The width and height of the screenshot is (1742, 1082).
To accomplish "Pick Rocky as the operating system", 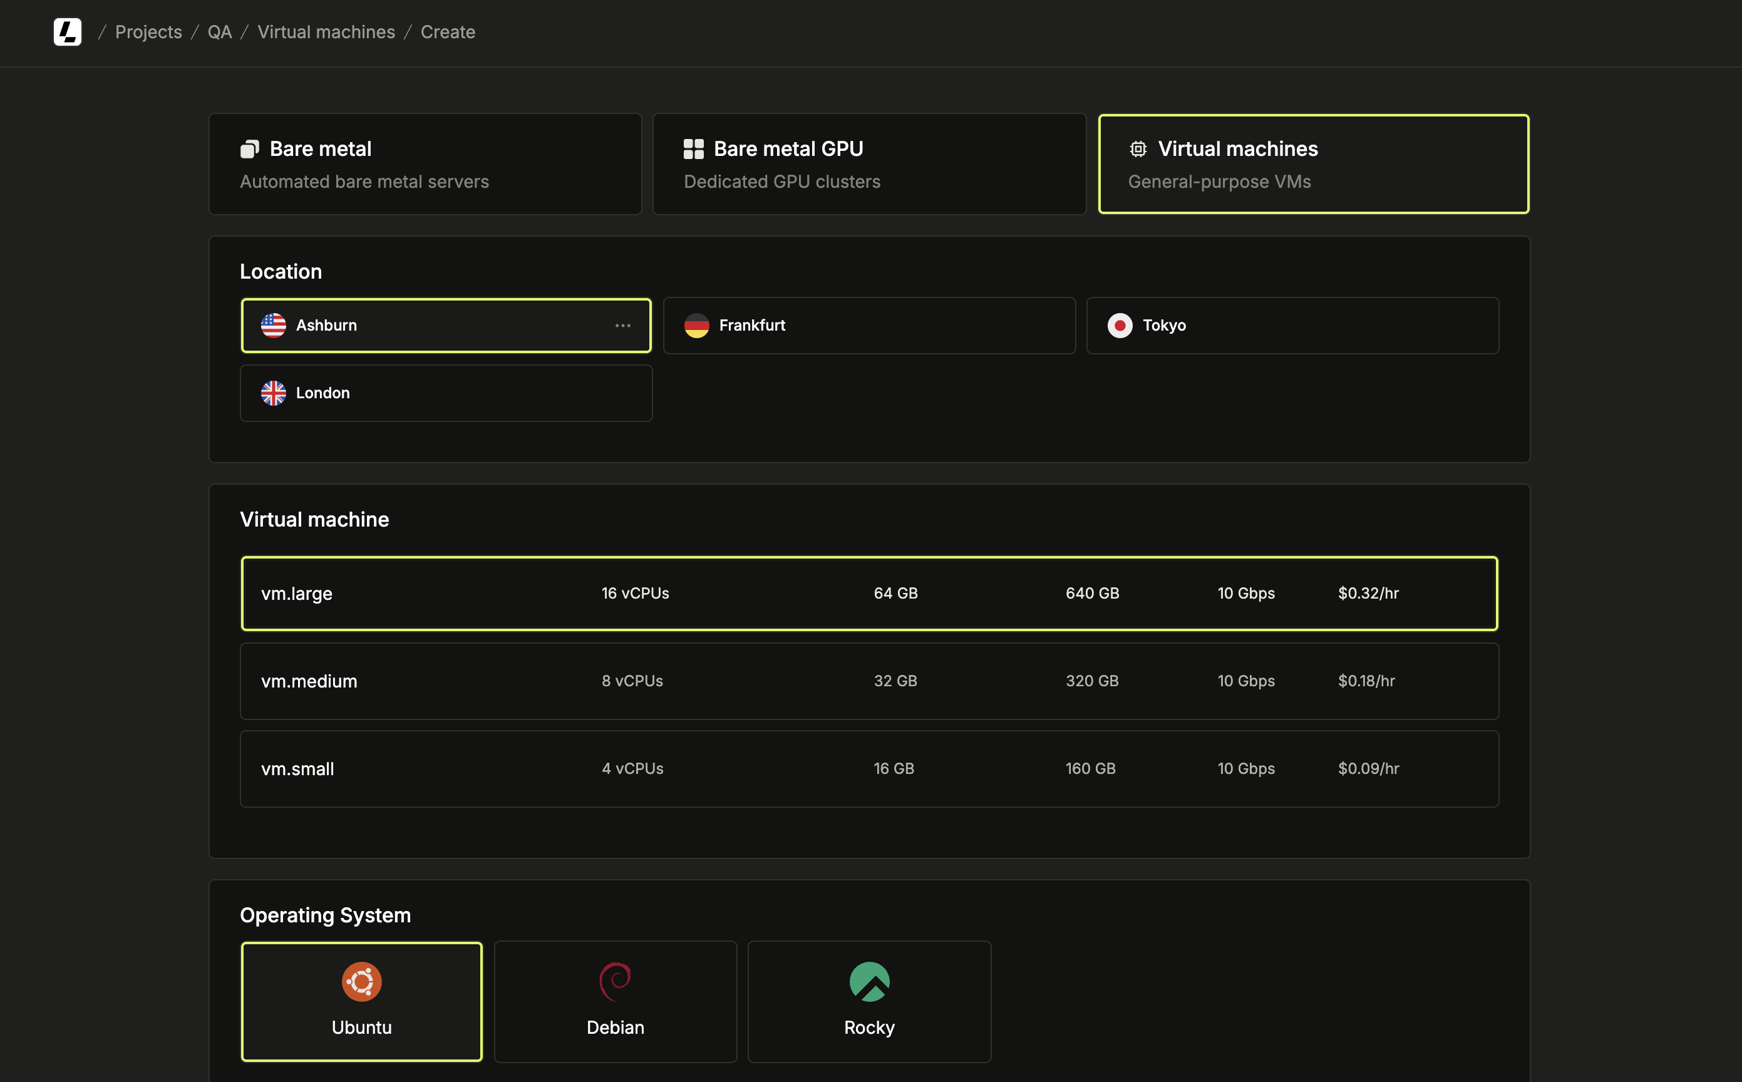I will coord(869,1002).
